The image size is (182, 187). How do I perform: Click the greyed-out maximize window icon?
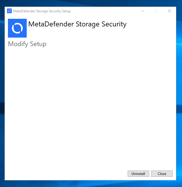156,11
